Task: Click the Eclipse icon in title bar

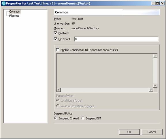Action: point(3,3)
